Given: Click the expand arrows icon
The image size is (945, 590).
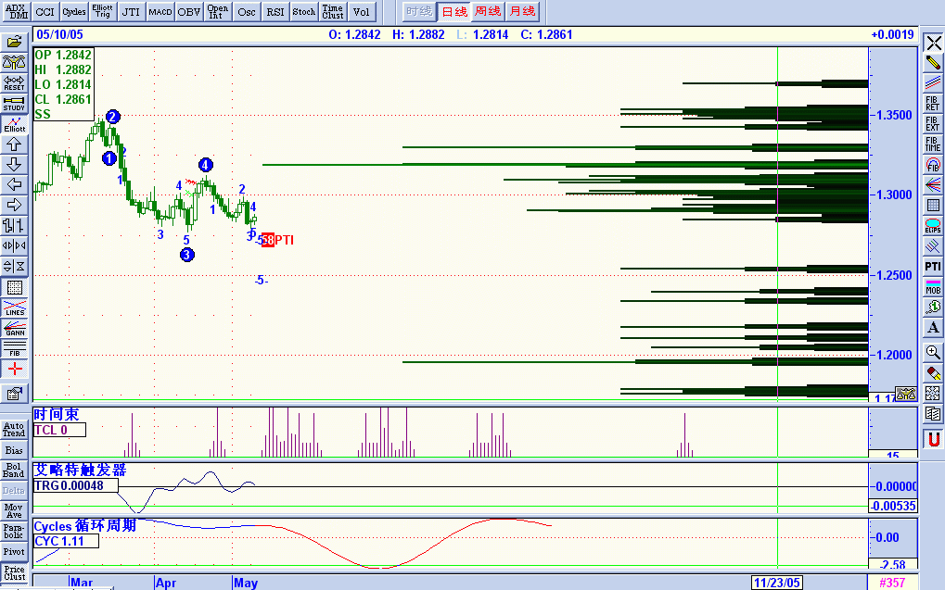Looking at the screenshot, I should [x=933, y=394].
